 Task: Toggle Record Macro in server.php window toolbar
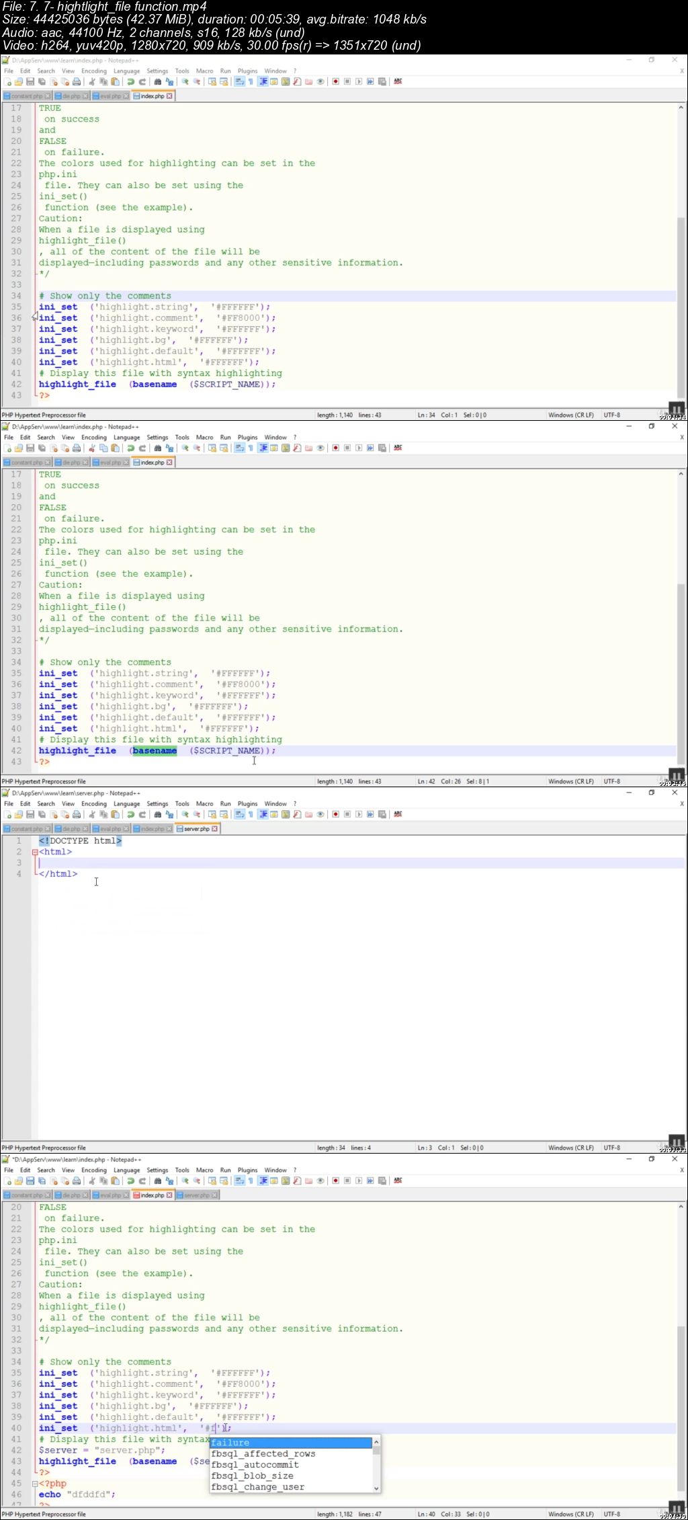click(335, 814)
